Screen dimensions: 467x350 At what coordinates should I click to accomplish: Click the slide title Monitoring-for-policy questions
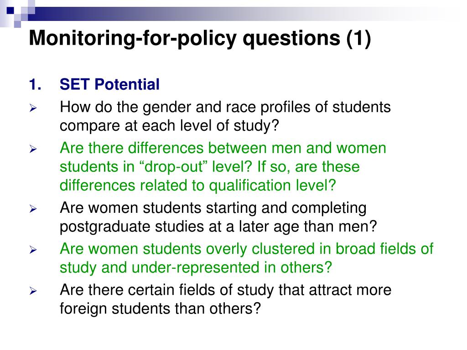tap(200, 38)
